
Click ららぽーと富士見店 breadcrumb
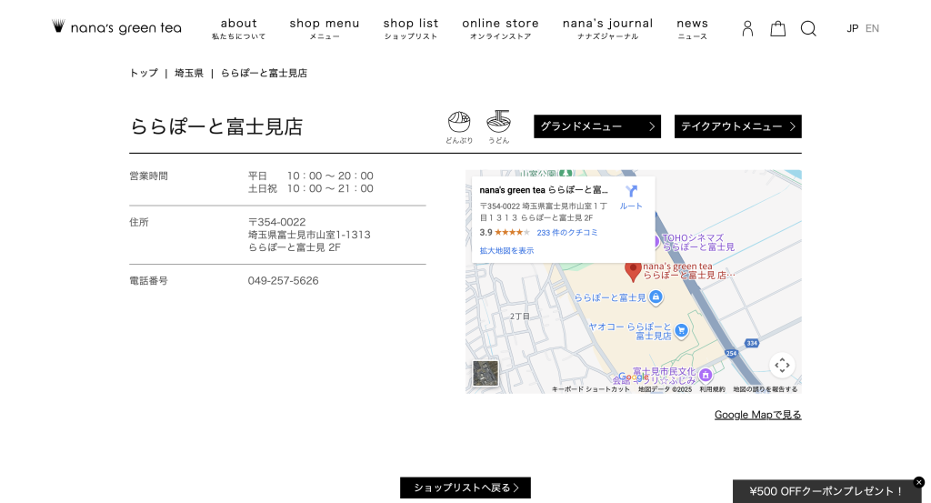(265, 73)
